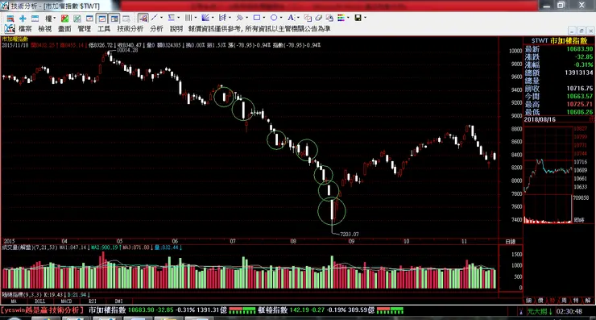The image size is (596, 320).
Task: Click the delete all drawings icon
Action: (329, 18)
